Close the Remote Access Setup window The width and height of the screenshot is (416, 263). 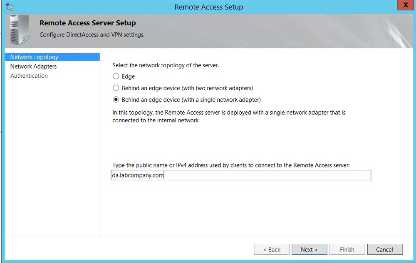click(405, 5)
